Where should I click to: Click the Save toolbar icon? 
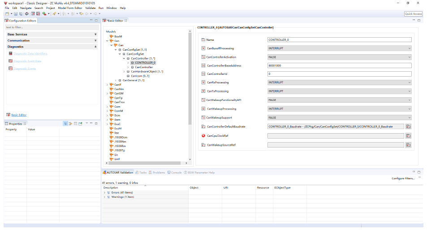[16, 13]
